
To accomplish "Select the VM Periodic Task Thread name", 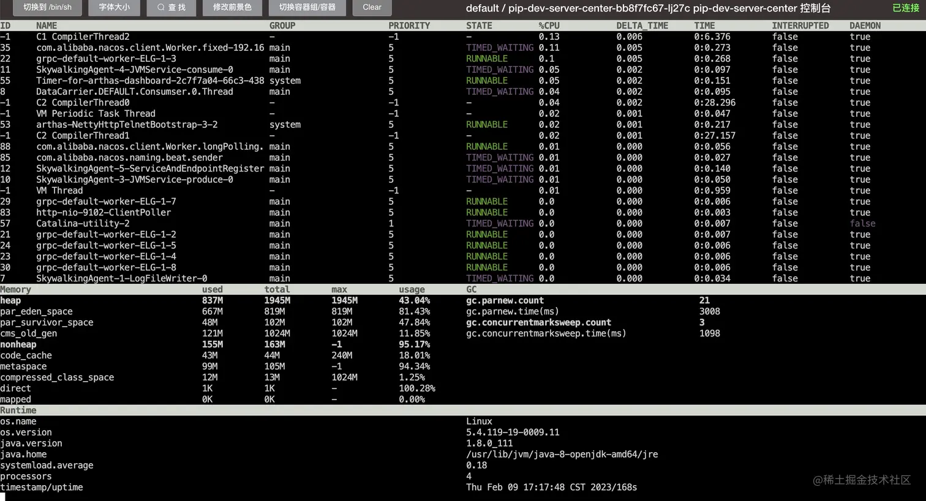I will click(96, 114).
